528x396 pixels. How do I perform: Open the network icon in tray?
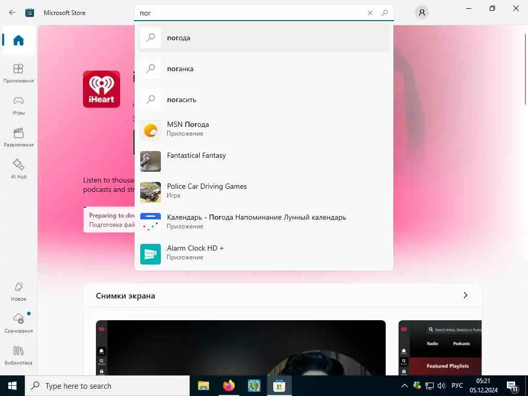point(430,386)
